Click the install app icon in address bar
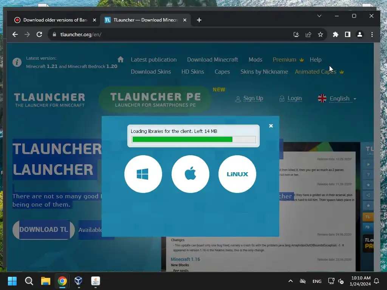Screen dimensions: 387x290 [296, 34]
